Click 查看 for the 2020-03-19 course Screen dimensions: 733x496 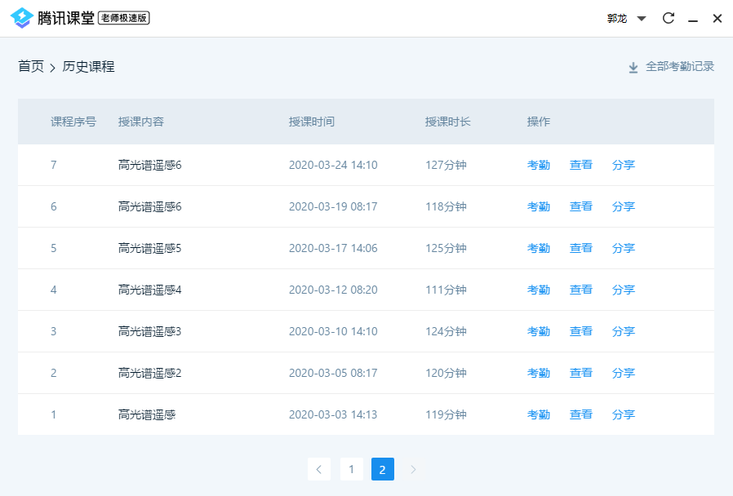580,206
